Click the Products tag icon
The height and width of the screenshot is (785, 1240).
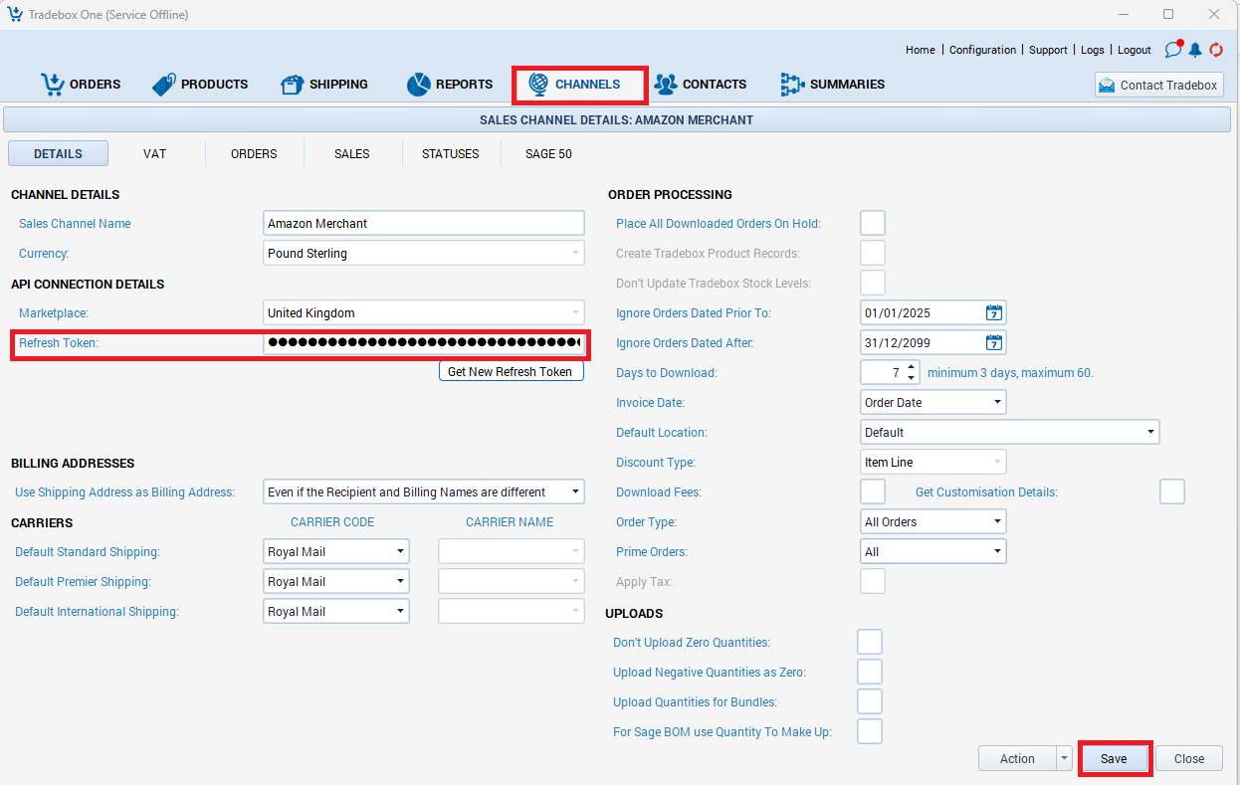coord(164,85)
